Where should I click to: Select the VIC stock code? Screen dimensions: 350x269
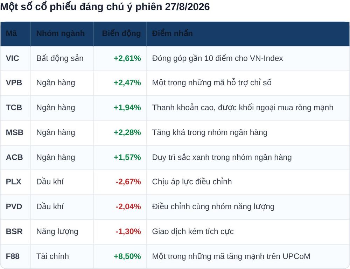[13, 58]
